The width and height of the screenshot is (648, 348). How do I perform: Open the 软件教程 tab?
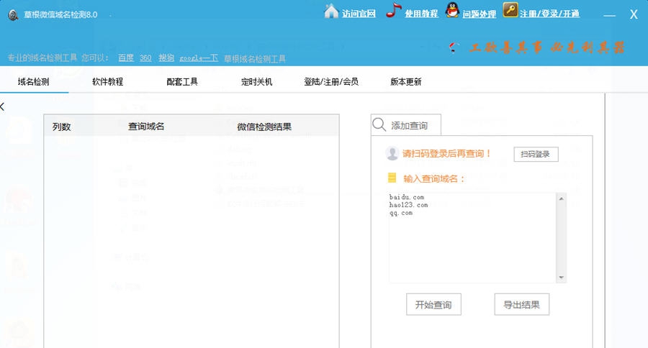(x=107, y=82)
